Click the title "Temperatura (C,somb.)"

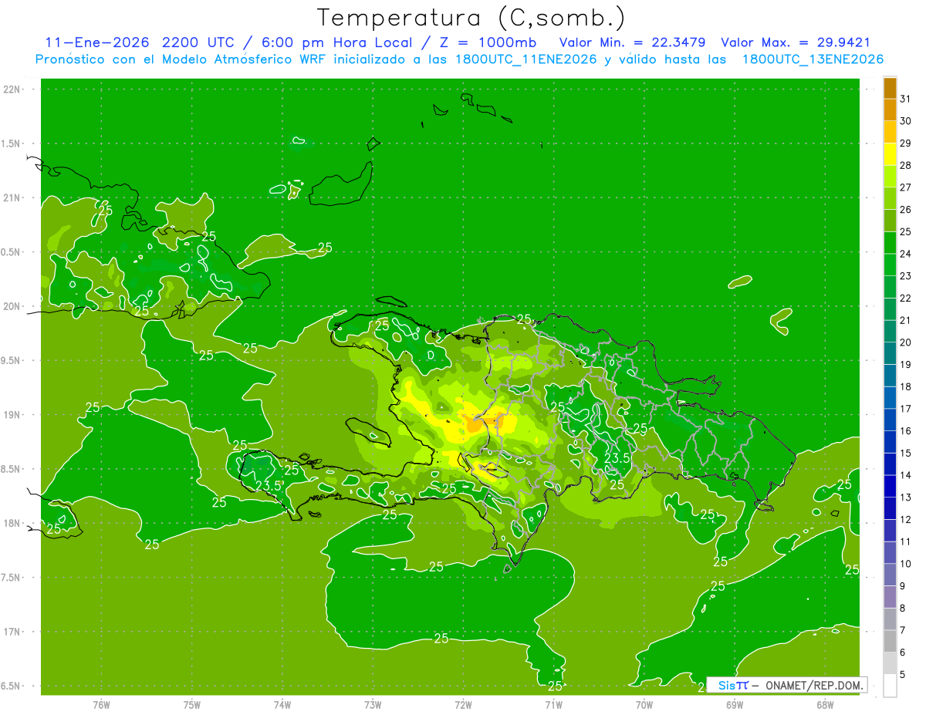[471, 18]
